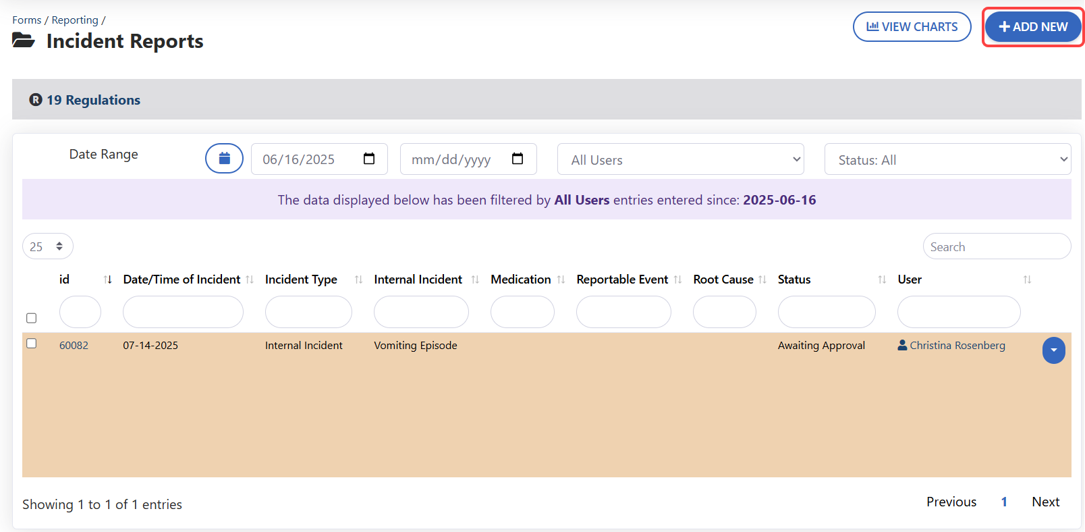The height and width of the screenshot is (532, 1085).
Task: Click the blue calendar icon button
Action: pos(224,159)
